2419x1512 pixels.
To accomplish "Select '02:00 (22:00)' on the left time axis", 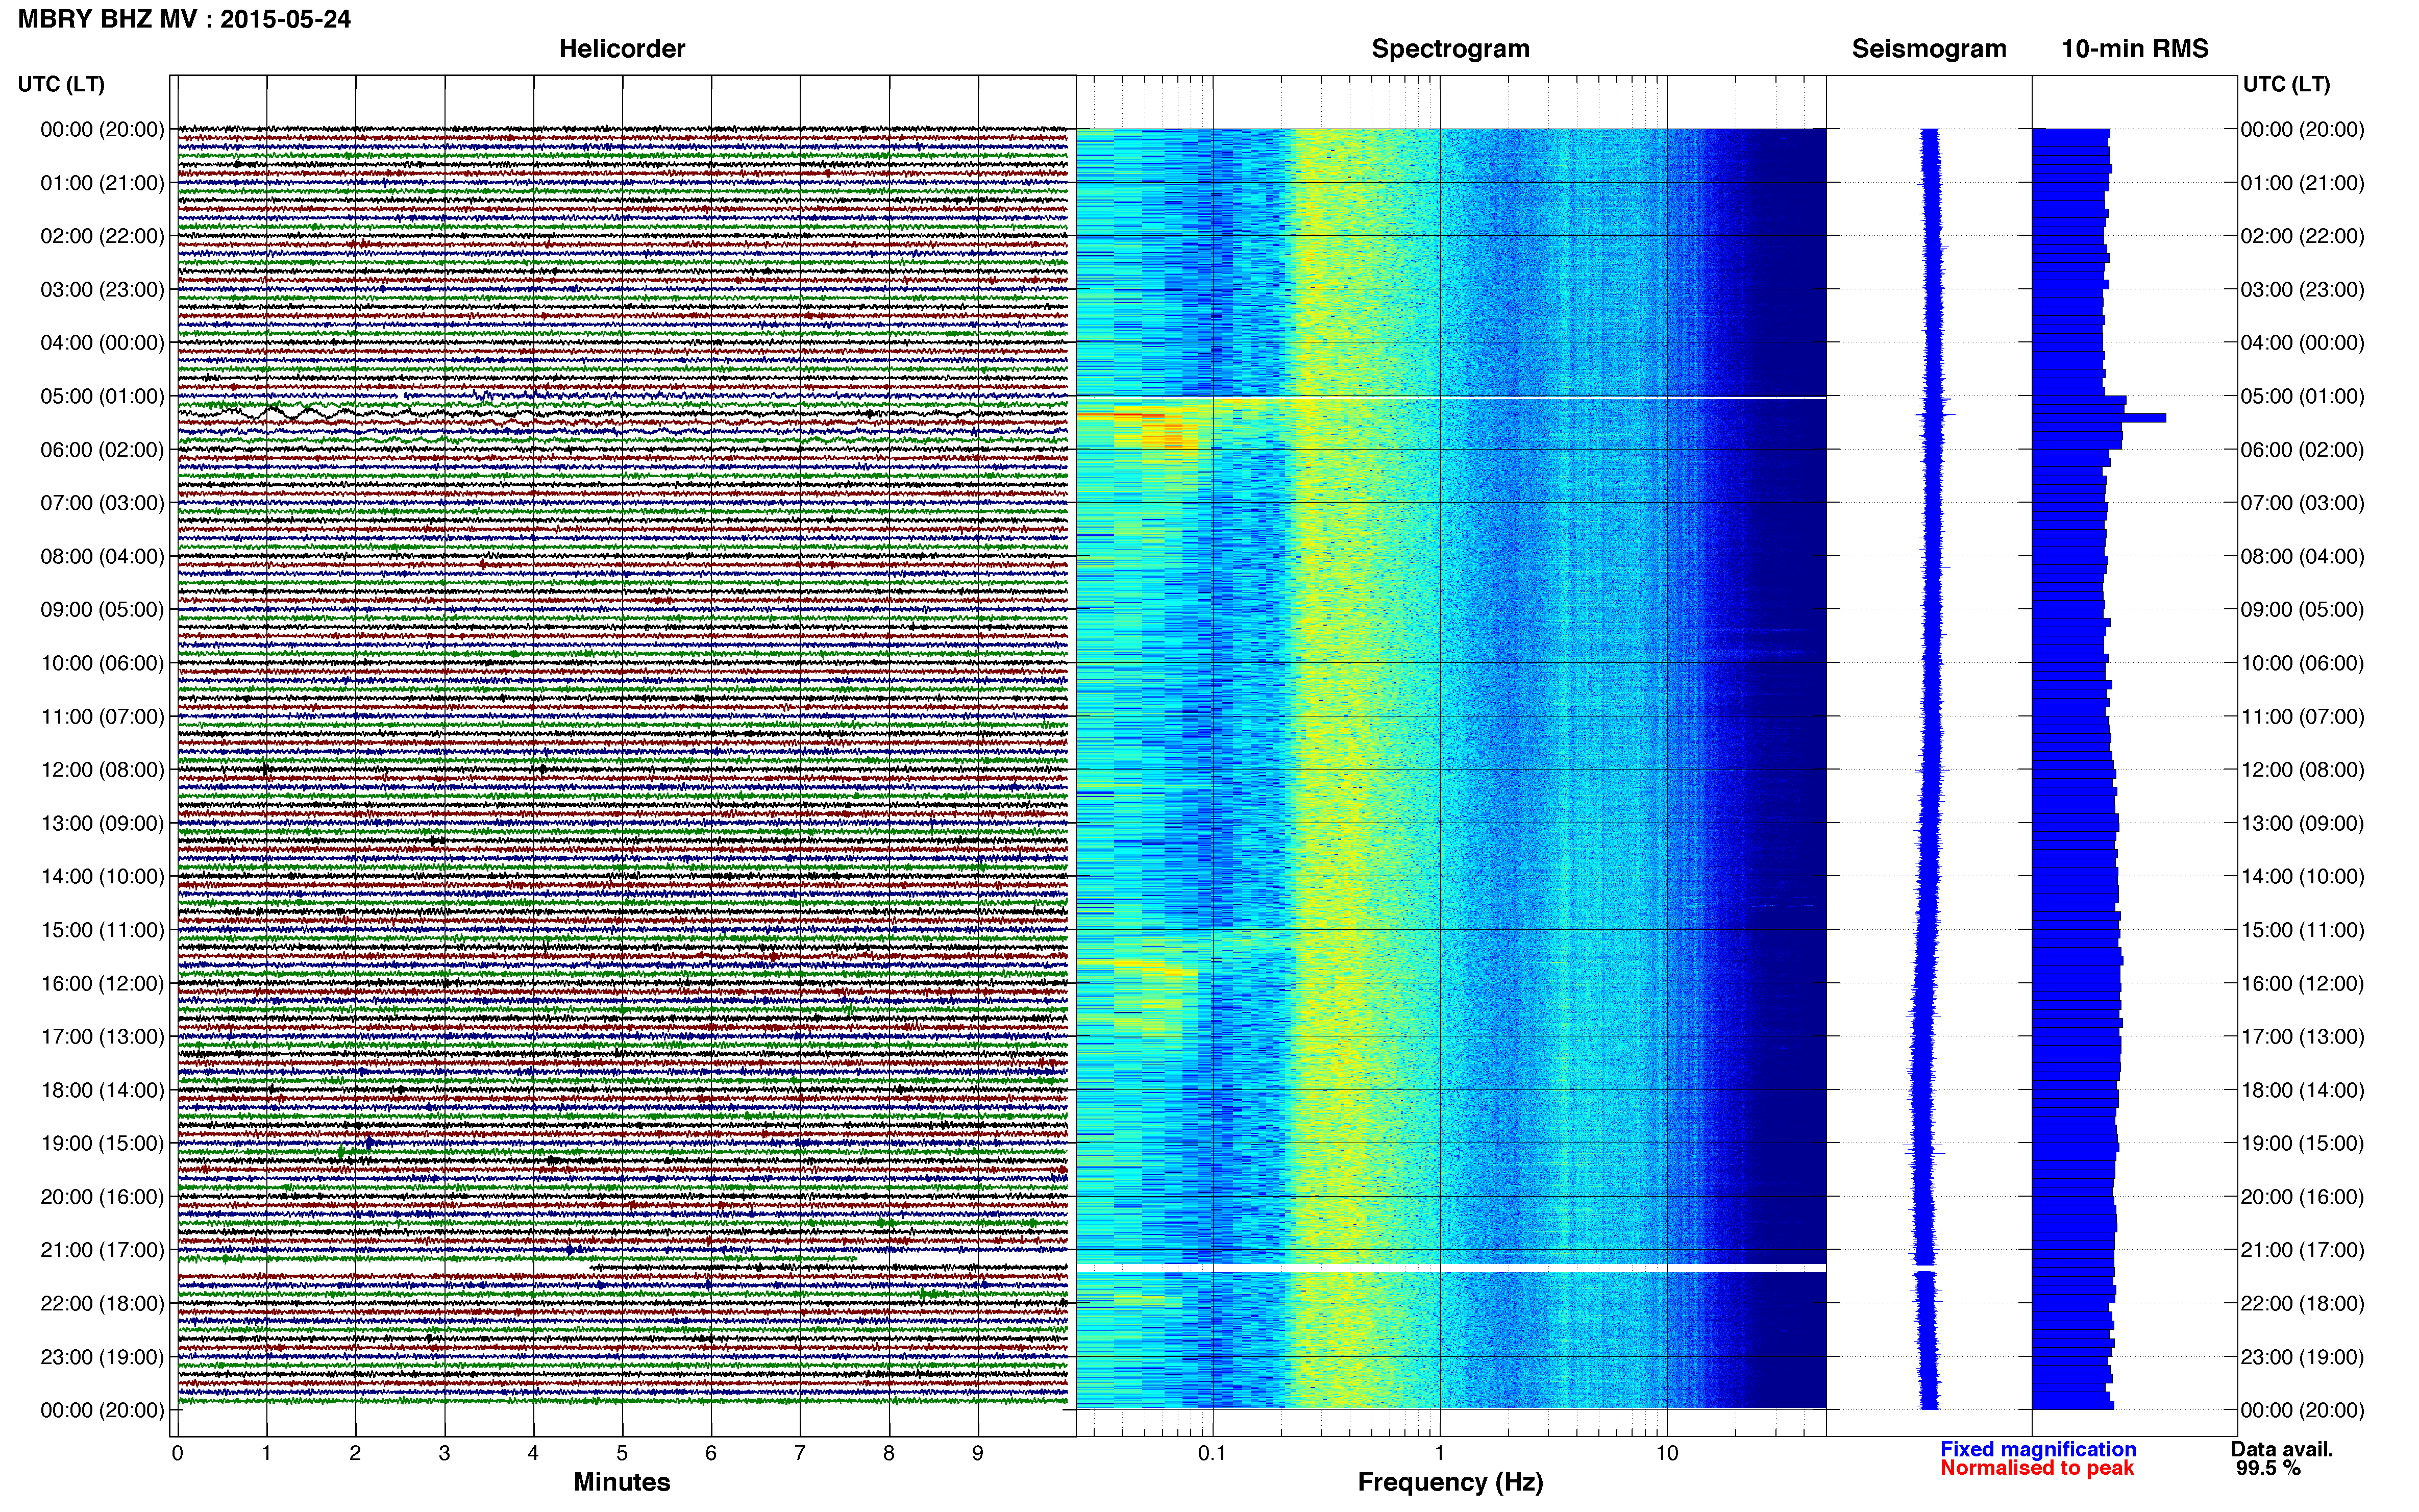I will [x=102, y=236].
